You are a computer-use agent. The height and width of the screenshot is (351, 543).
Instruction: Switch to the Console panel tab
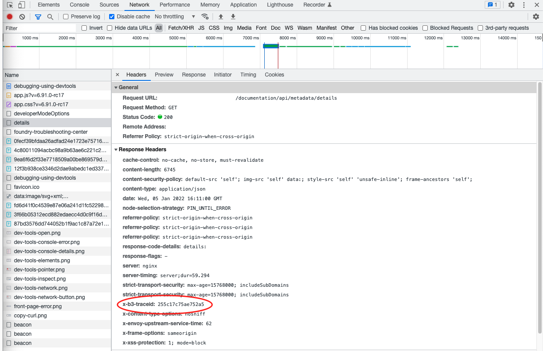pos(80,5)
